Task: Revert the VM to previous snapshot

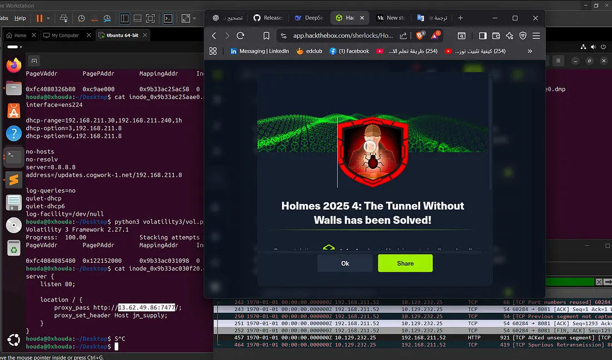Action: [x=94, y=18]
